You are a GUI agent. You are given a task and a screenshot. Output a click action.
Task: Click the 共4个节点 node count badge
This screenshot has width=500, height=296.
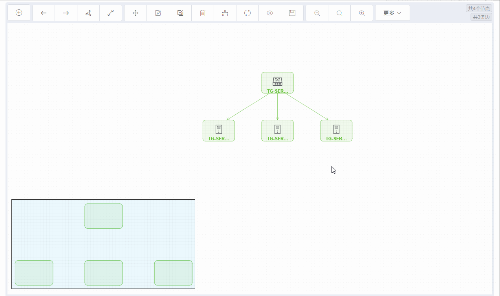tap(479, 9)
